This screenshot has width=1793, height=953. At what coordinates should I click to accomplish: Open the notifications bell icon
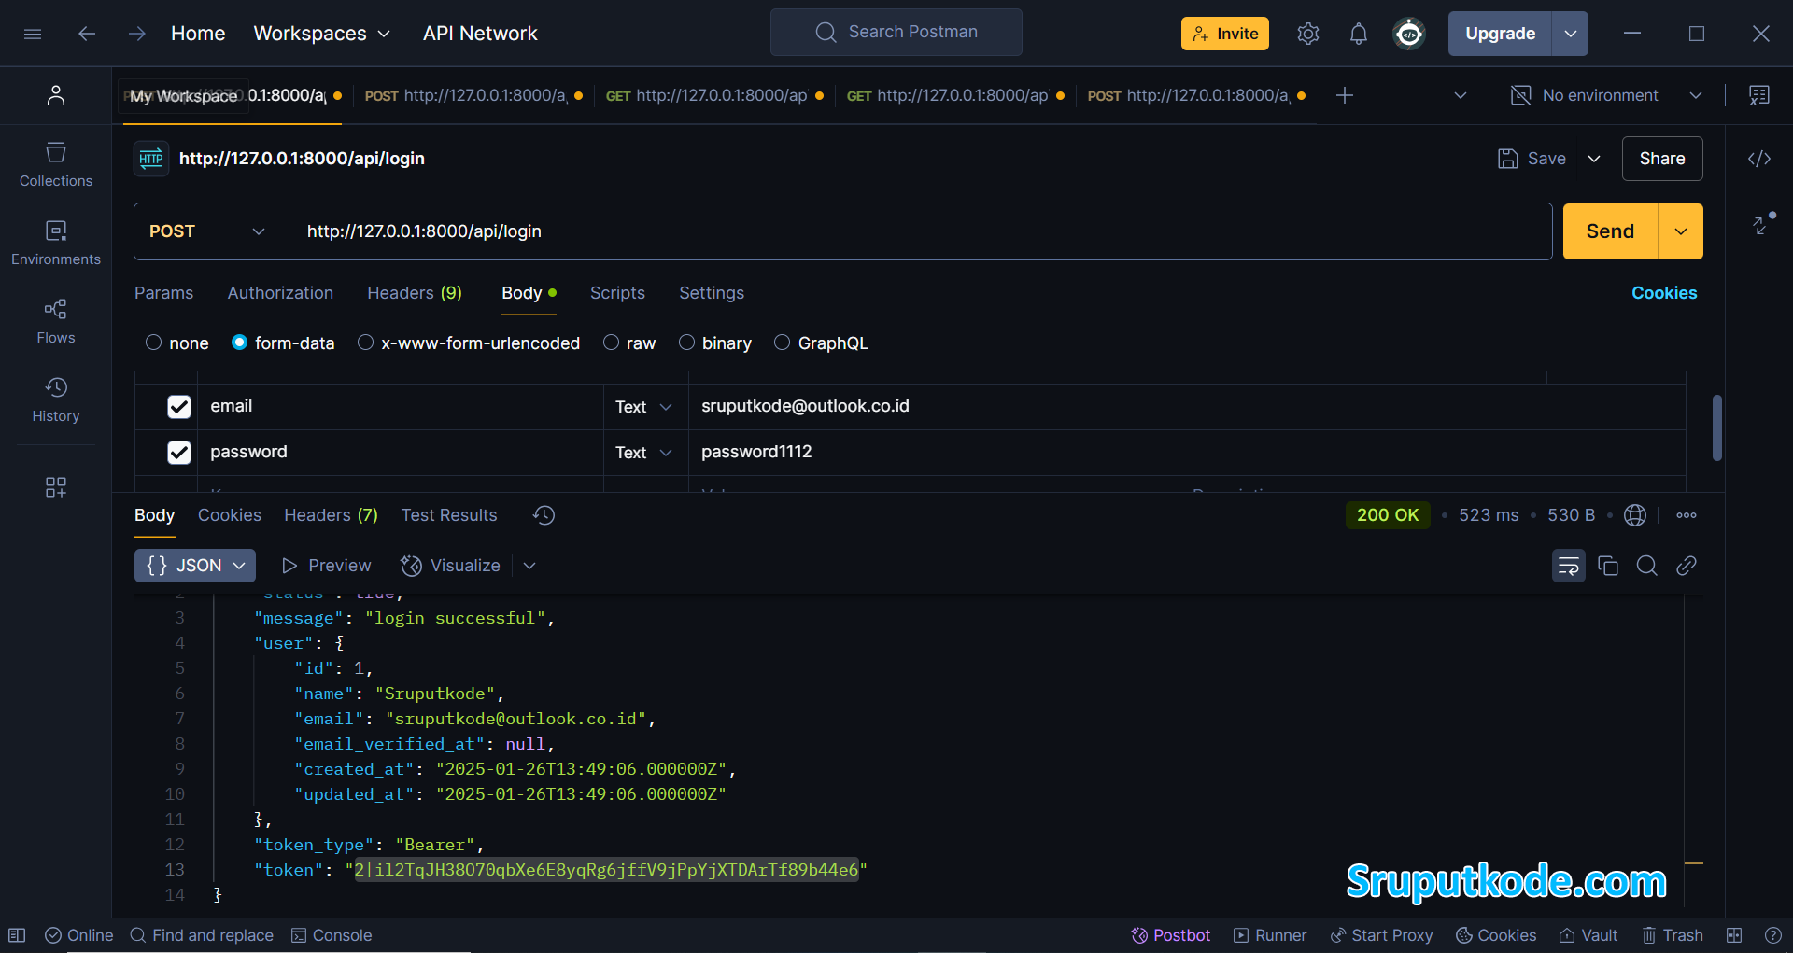[x=1358, y=34]
